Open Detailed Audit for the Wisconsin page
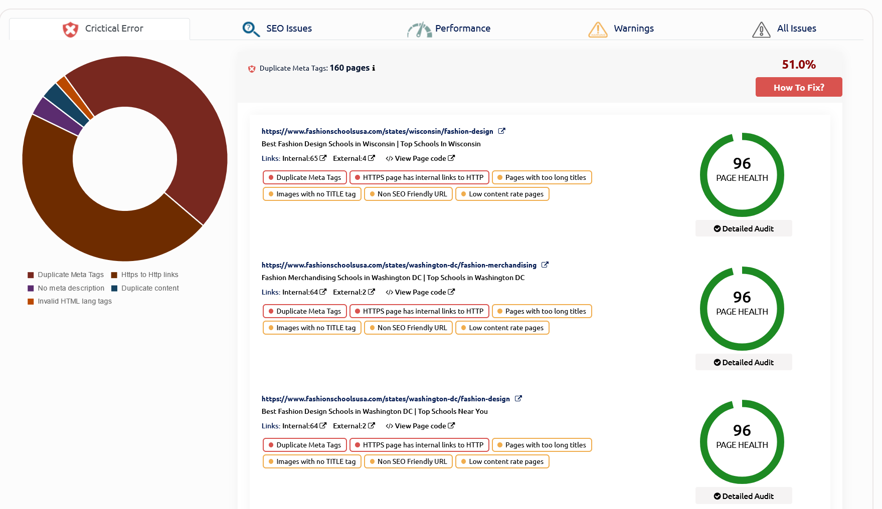This screenshot has height=509, width=882. tap(744, 228)
